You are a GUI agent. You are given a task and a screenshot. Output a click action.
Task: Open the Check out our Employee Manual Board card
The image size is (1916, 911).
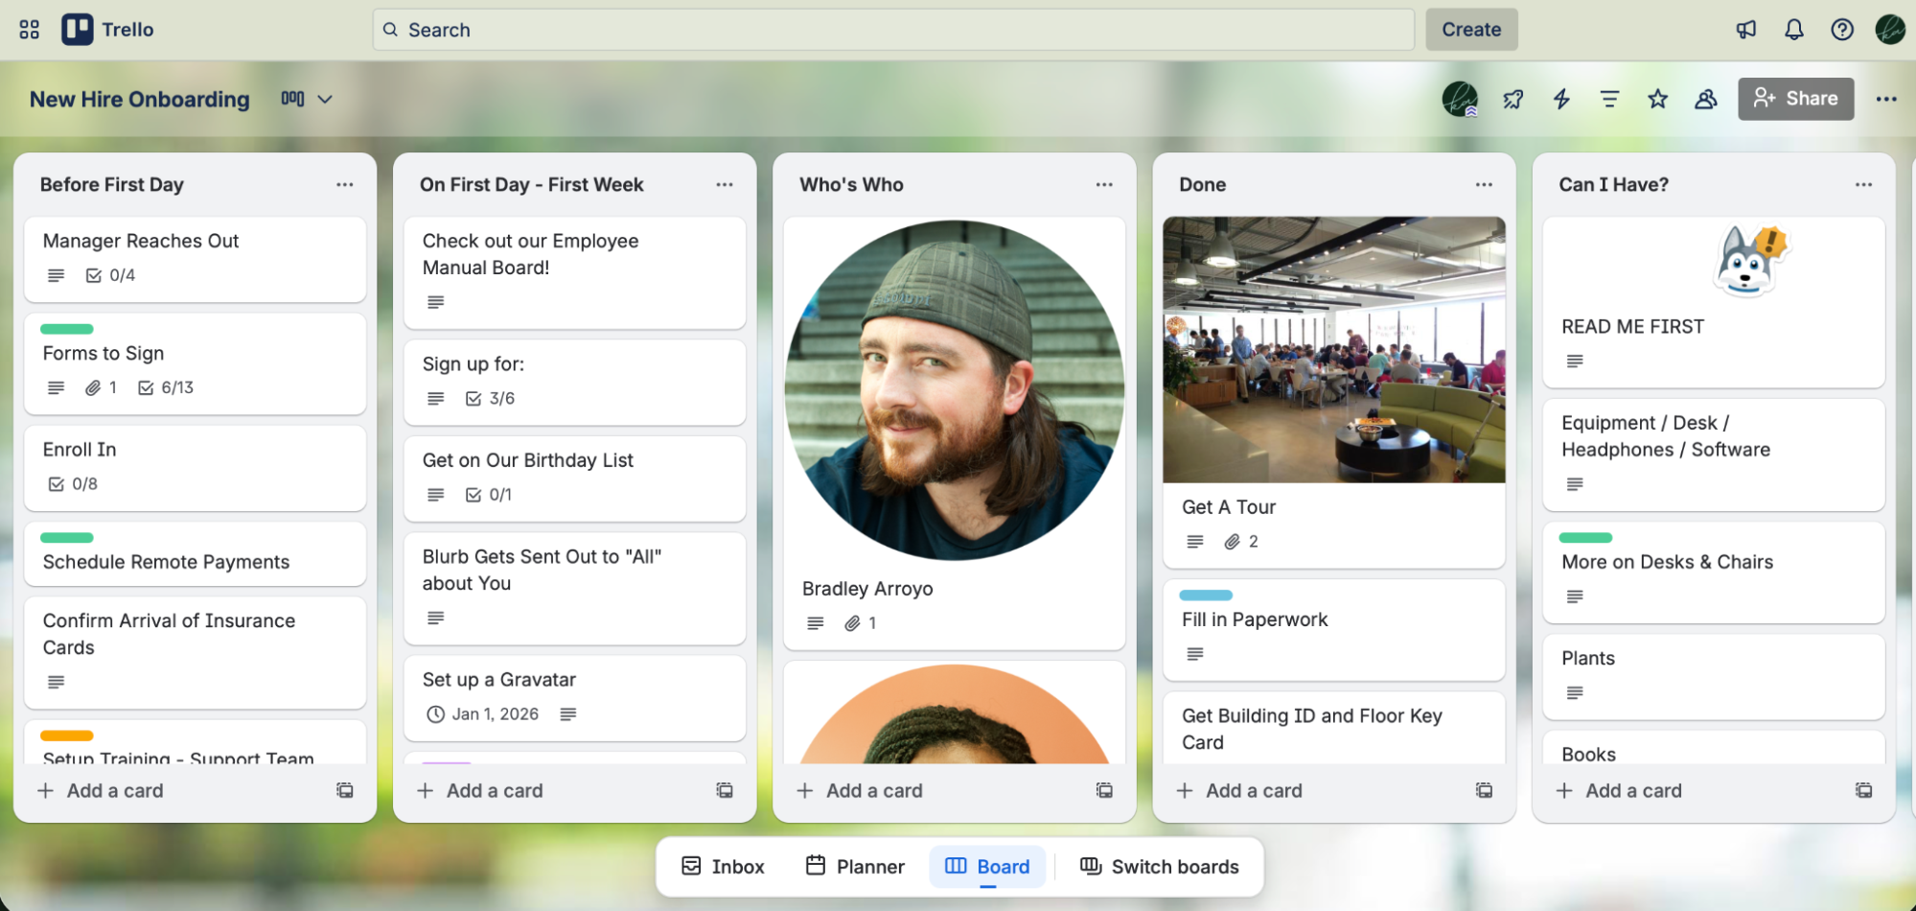click(574, 272)
